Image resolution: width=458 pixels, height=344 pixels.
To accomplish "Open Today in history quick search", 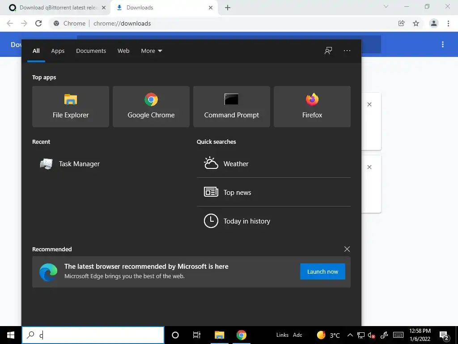I will click(x=274, y=221).
